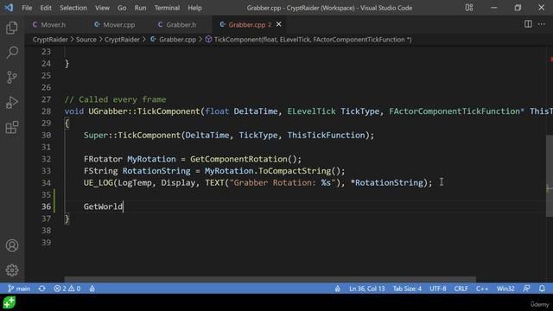Click line number 32 in gutter
Screen dimensions: 553x311
tap(46, 159)
